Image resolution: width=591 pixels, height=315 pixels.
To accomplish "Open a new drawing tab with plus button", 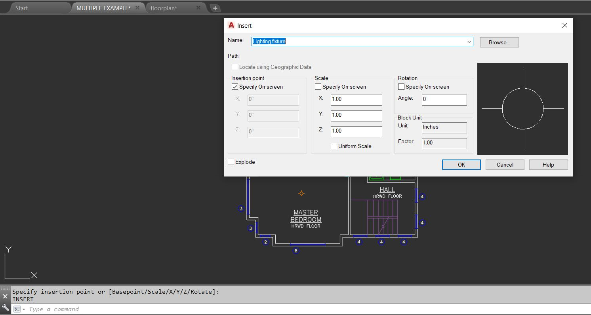I will pos(215,8).
